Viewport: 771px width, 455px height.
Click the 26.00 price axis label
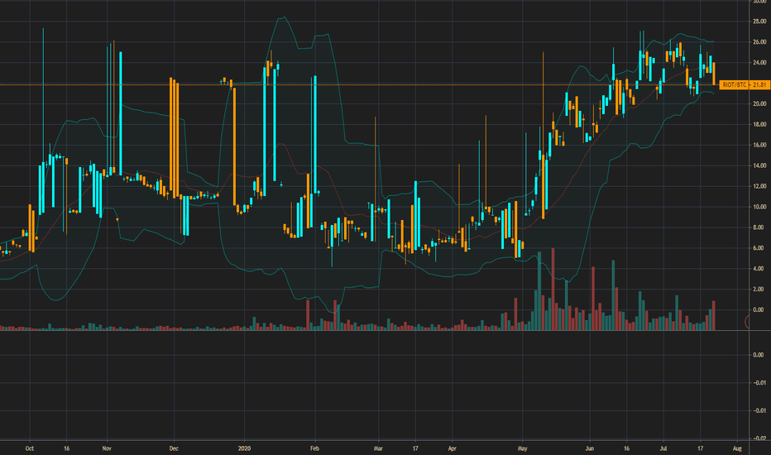click(x=759, y=42)
